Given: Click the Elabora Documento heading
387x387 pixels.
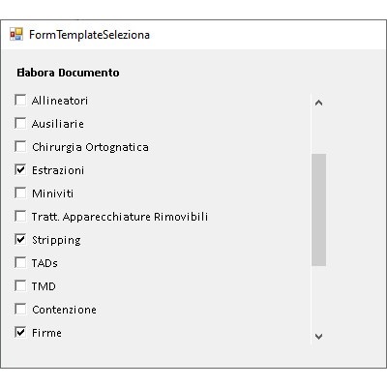Looking at the screenshot, I should (x=68, y=73).
